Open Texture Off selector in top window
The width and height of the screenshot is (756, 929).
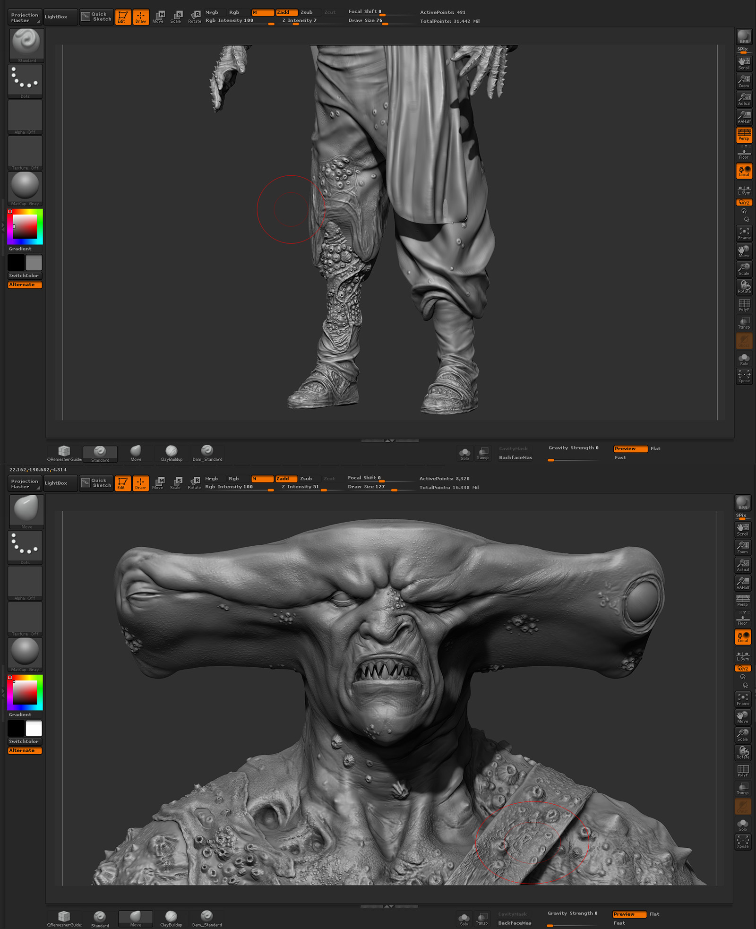25,153
